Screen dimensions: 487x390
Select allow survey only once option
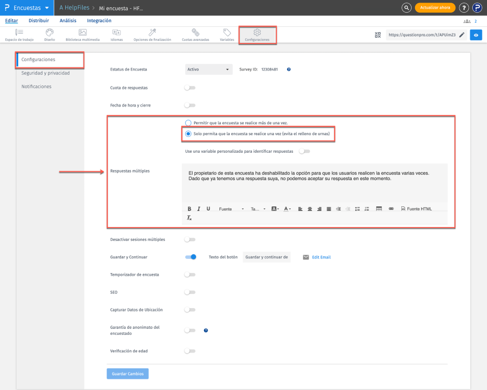(x=188, y=134)
